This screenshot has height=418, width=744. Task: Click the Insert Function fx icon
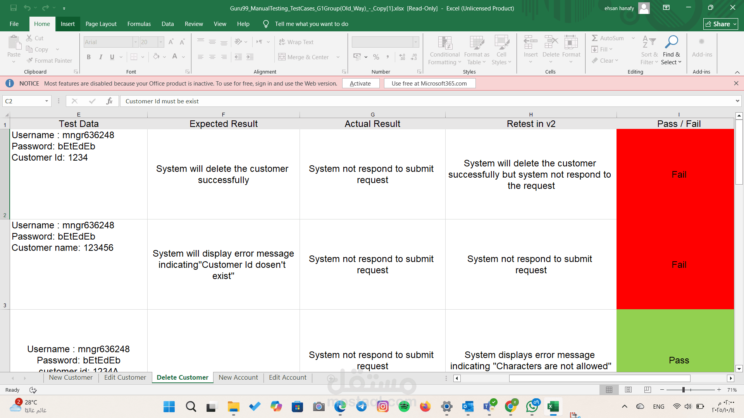click(x=109, y=101)
